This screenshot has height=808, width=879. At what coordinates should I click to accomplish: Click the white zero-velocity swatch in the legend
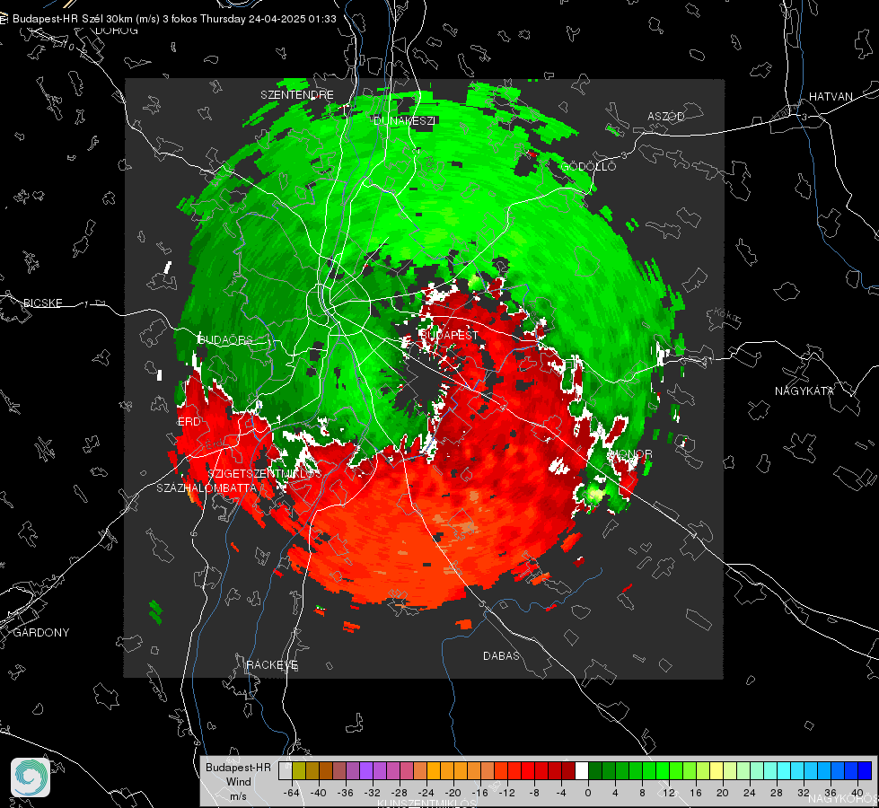[582, 771]
